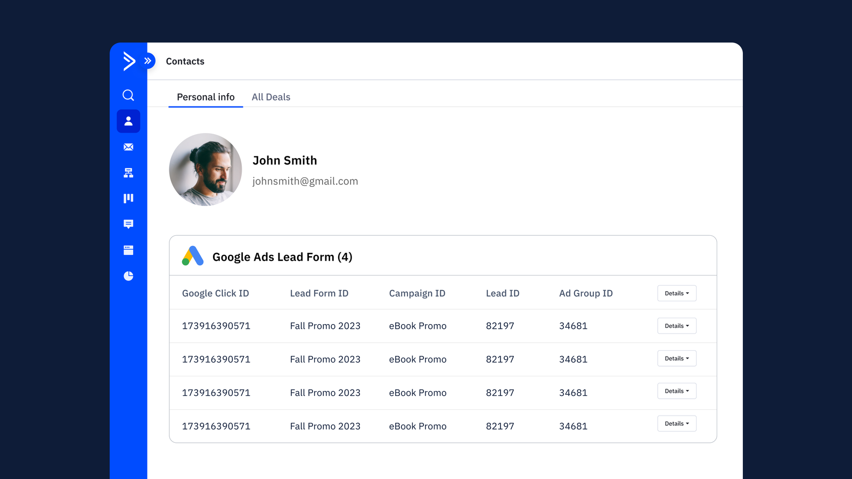Select the Website forms icon
The height and width of the screenshot is (479, 852).
pos(128,250)
